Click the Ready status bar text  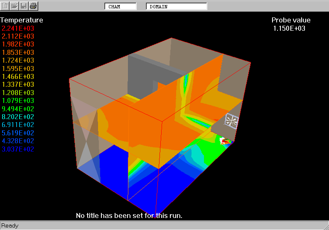(x=10, y=225)
